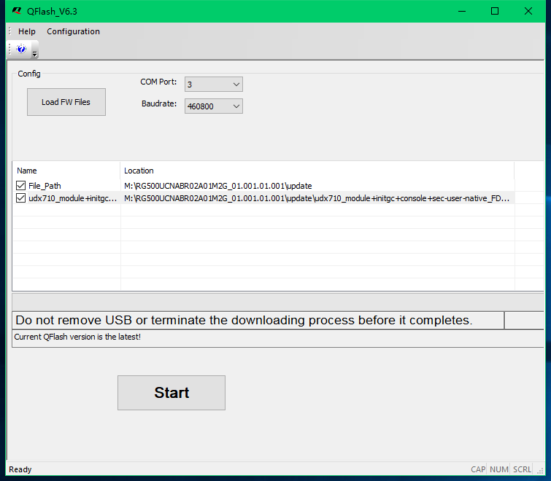The height and width of the screenshot is (481, 551).
Task: Click the SCRL indicator in status bar
Action: pos(522,469)
